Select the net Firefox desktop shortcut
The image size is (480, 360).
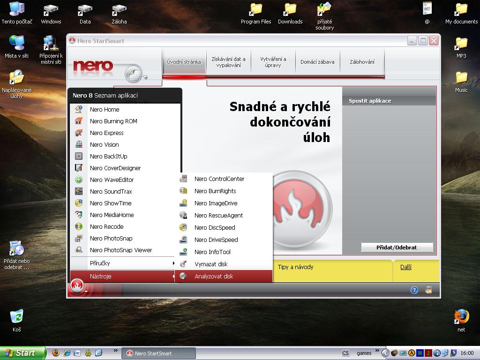461,321
